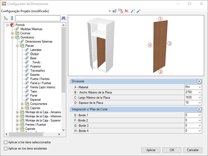Click the binoculars search icon
Image resolution: width=208 pixels, height=156 pixels.
pos(63,18)
